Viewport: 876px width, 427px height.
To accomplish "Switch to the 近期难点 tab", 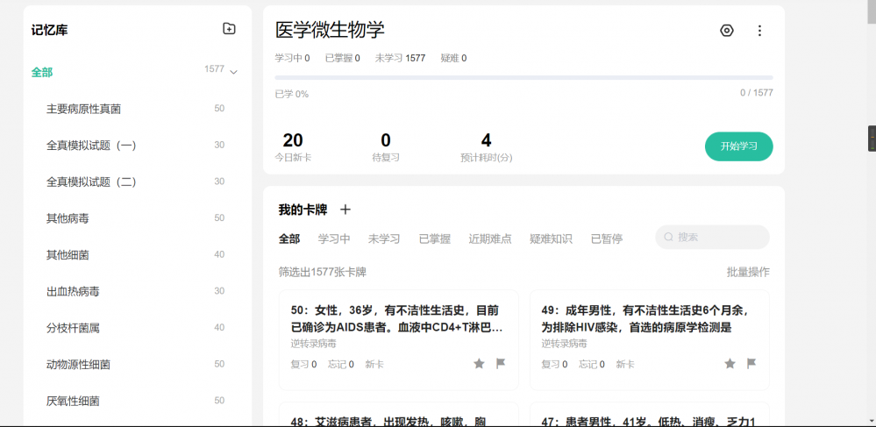I will (x=490, y=238).
